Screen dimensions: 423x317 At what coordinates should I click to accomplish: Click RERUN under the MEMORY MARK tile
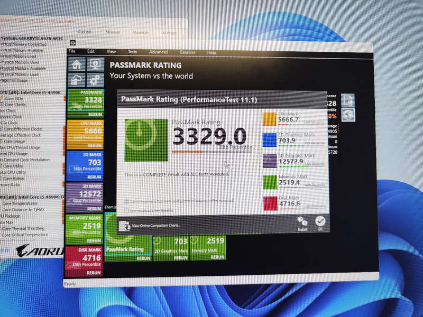[x=94, y=241]
